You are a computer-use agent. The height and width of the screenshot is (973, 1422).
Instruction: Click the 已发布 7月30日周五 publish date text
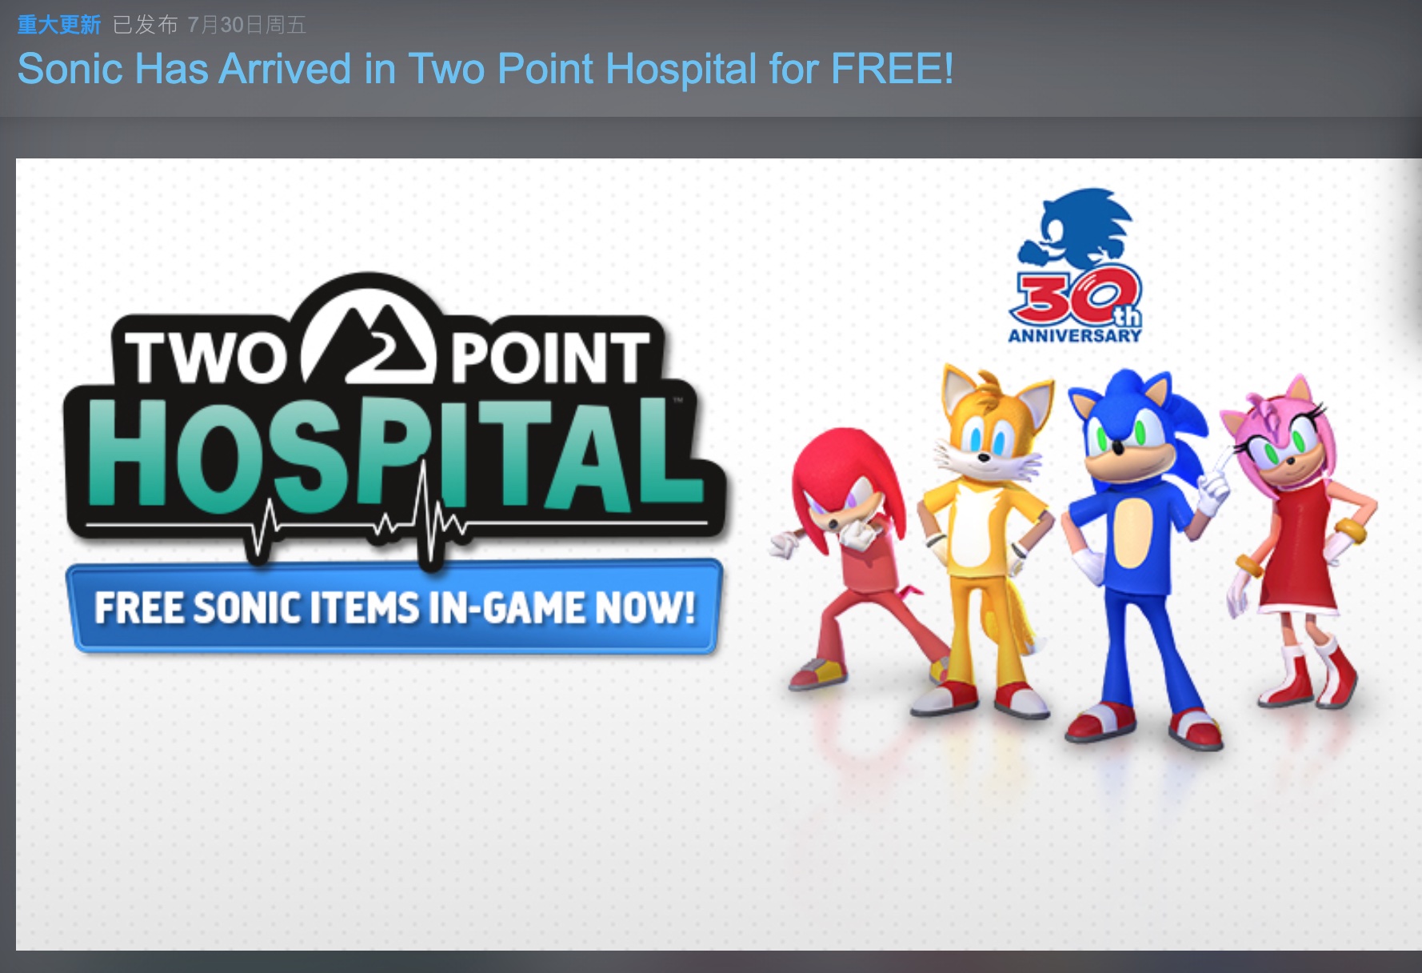(x=210, y=25)
